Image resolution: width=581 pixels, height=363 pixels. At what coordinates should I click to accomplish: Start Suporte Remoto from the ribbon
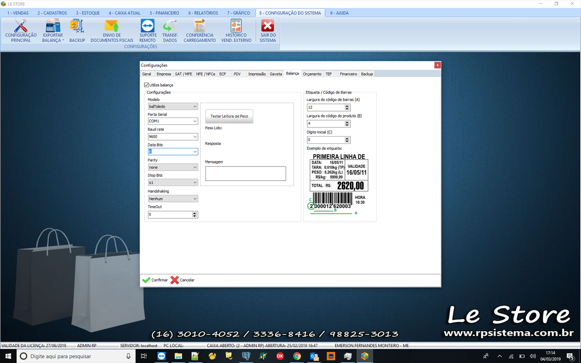point(148,31)
